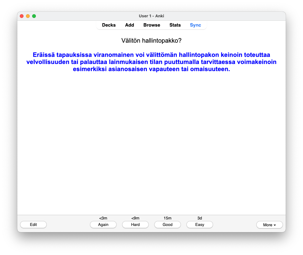Minimize the Anki window with yellow button
The image size is (303, 255).
[x=28, y=16]
